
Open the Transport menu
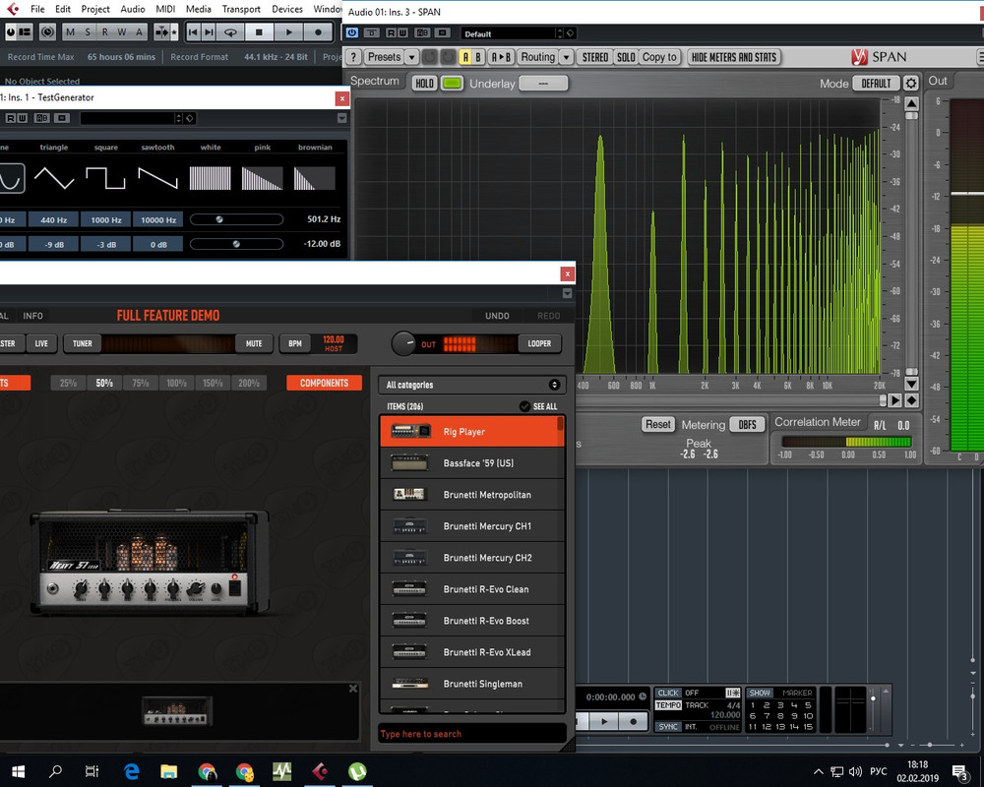point(241,9)
